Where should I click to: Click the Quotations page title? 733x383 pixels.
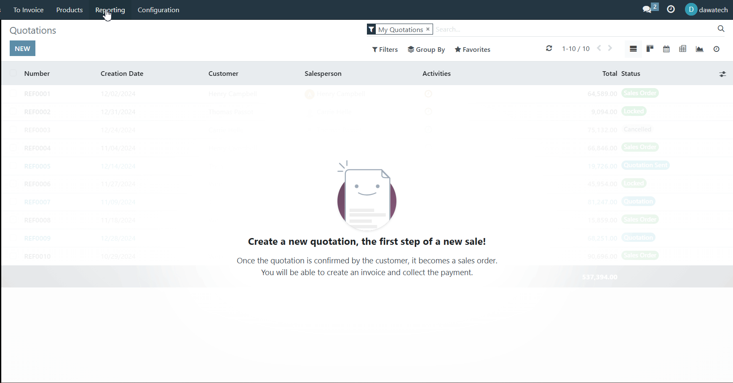coord(33,30)
